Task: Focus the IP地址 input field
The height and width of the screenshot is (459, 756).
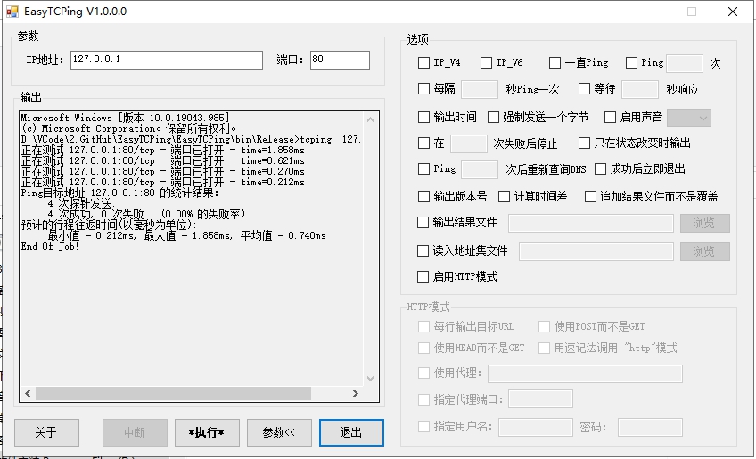Action: [167, 61]
